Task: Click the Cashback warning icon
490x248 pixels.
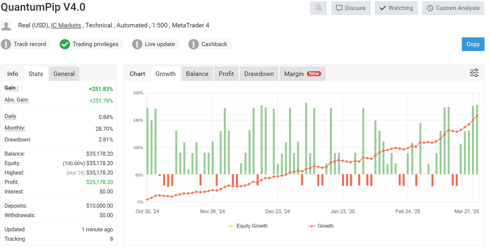Action: (x=194, y=44)
